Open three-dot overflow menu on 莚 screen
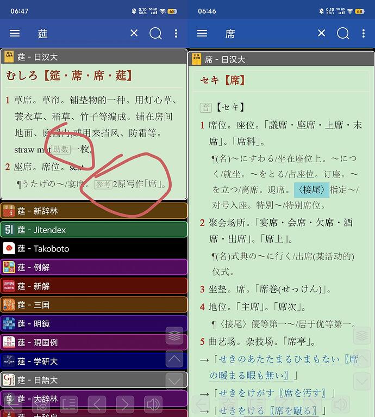The image size is (375, 417). point(176,33)
